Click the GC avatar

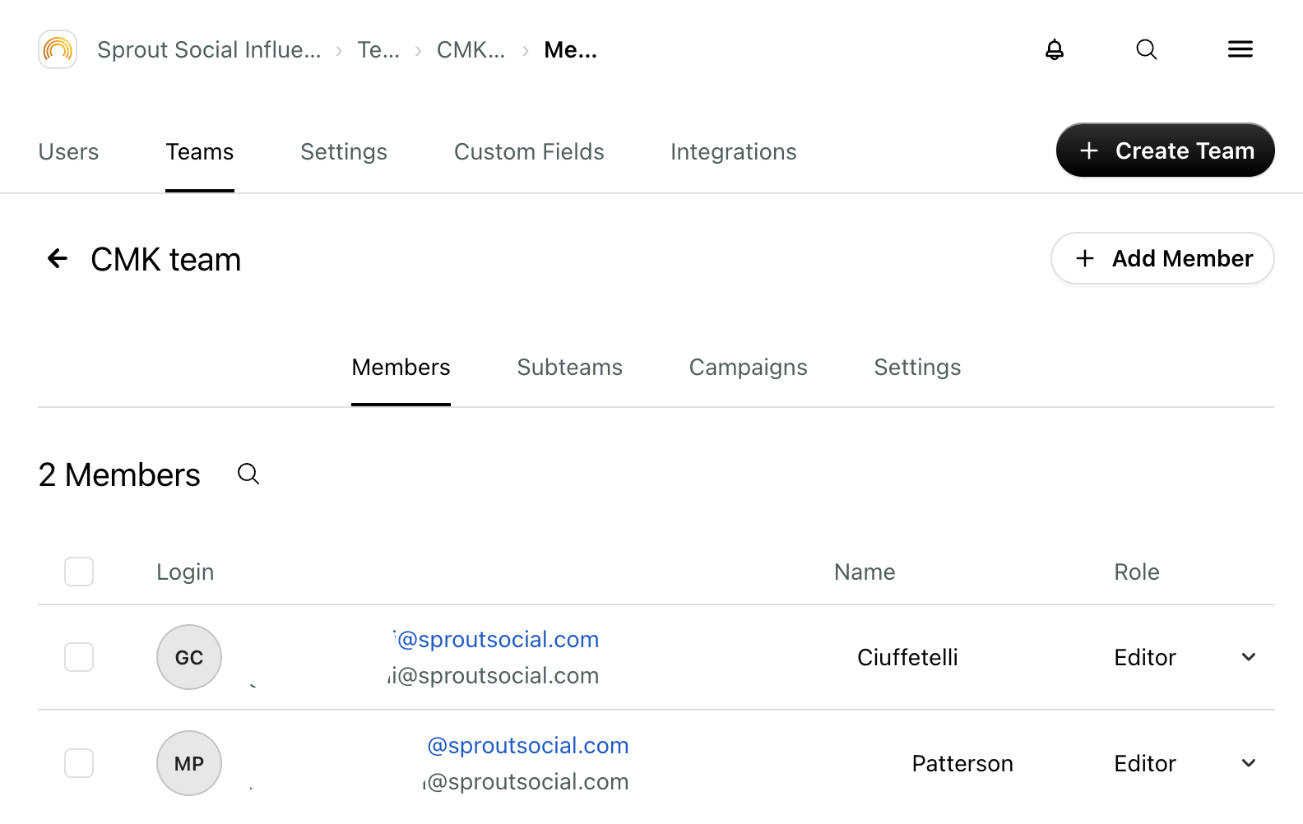pyautogui.click(x=189, y=657)
